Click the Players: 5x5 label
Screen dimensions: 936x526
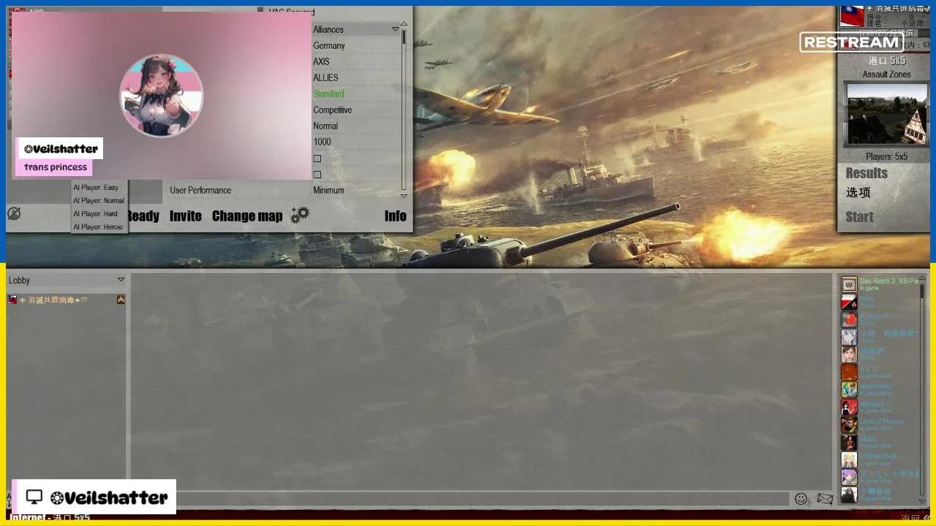tap(887, 156)
